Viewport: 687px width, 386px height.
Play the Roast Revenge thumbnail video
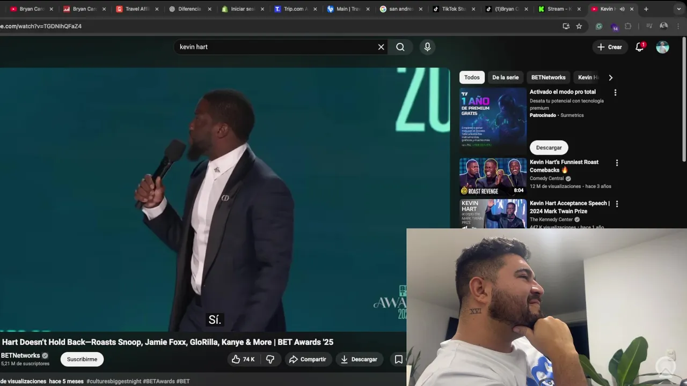[x=493, y=176]
